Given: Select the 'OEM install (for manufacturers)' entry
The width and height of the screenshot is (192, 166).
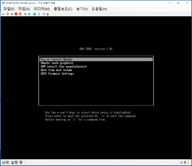Looking at the screenshot, I should coord(64,67).
